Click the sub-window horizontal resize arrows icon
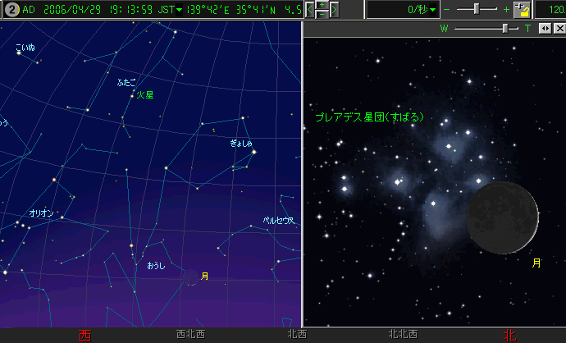The height and width of the screenshot is (343, 566). pos(545,28)
